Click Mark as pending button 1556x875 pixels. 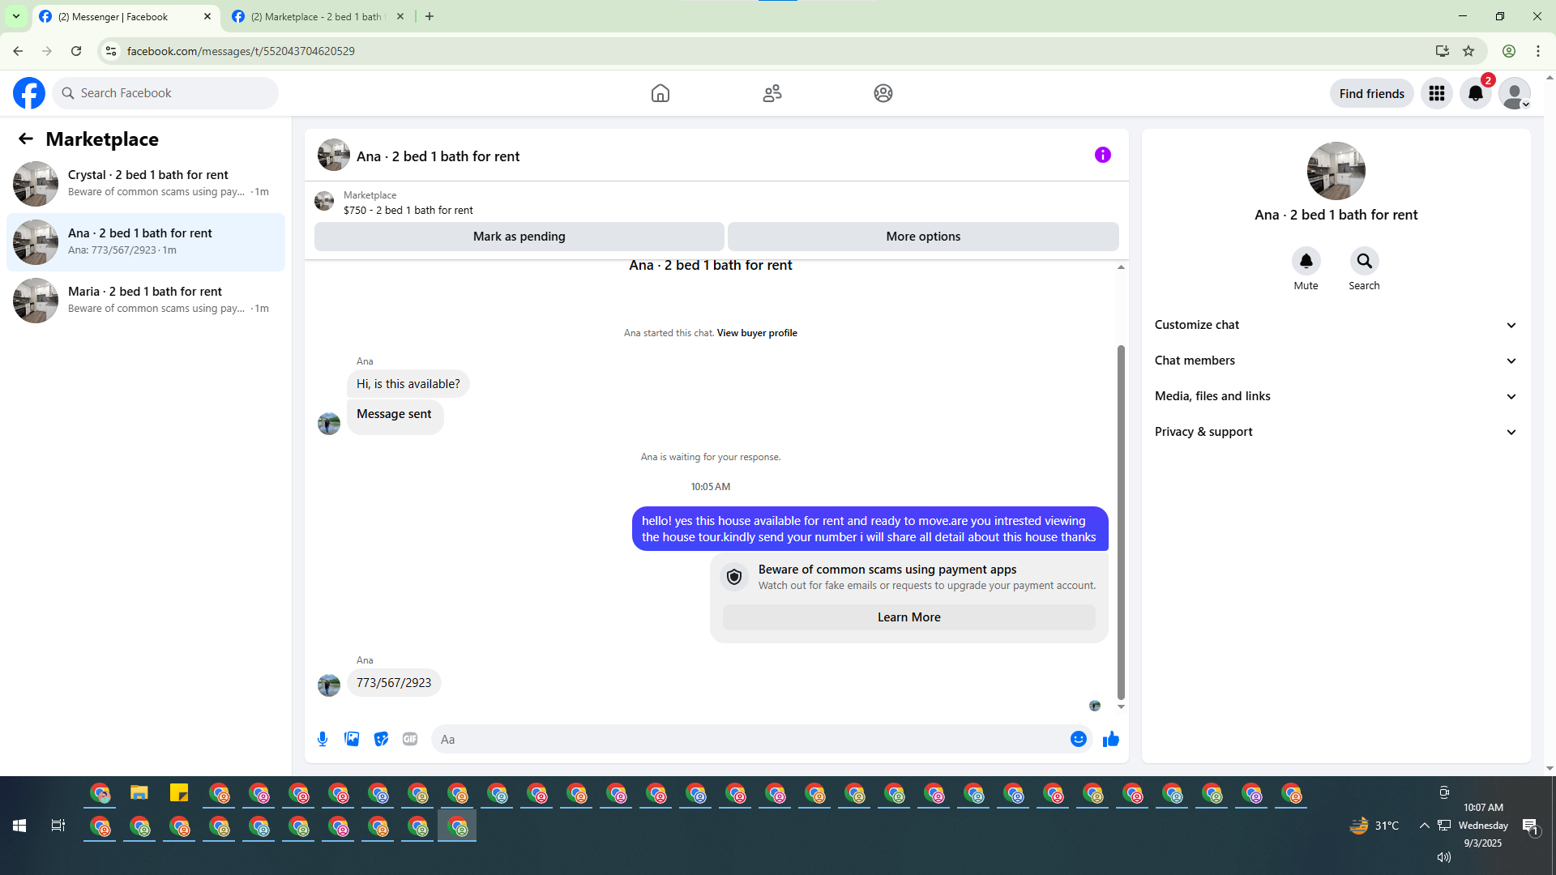pyautogui.click(x=519, y=237)
